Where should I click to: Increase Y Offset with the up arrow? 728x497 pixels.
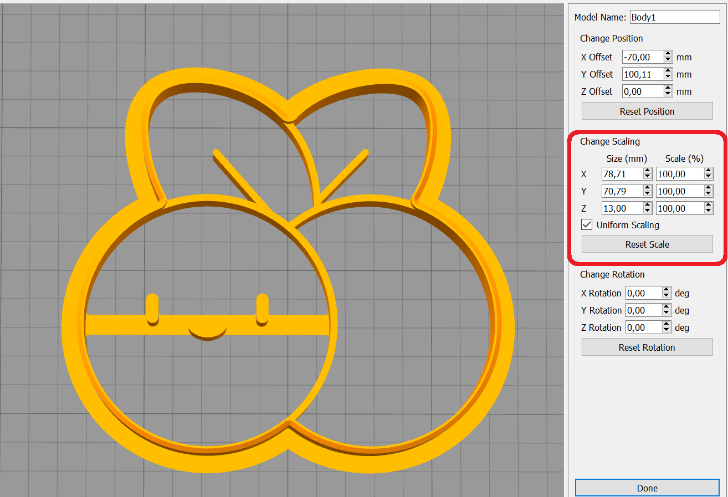[668, 71]
